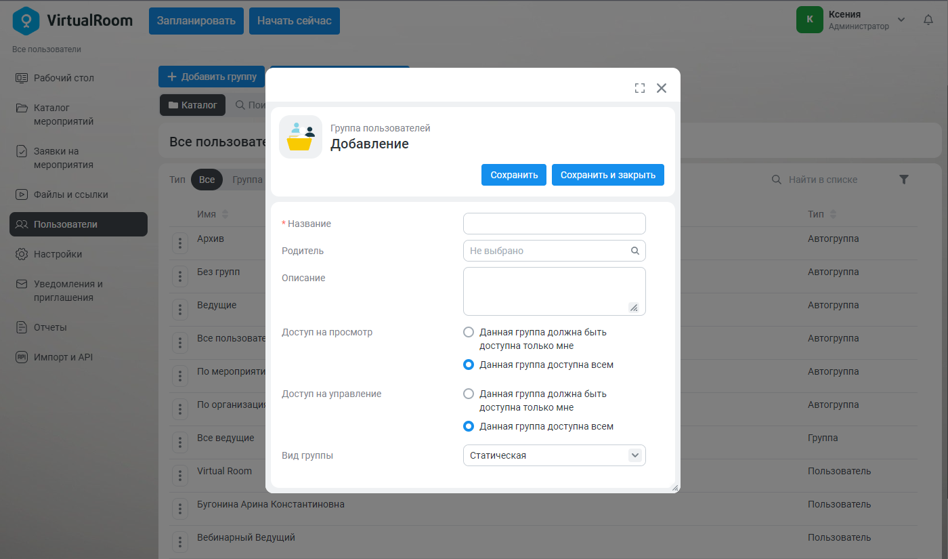Select 'доступна всем' under Доступ на управление
The width and height of the screenshot is (948, 559).
pyautogui.click(x=468, y=426)
